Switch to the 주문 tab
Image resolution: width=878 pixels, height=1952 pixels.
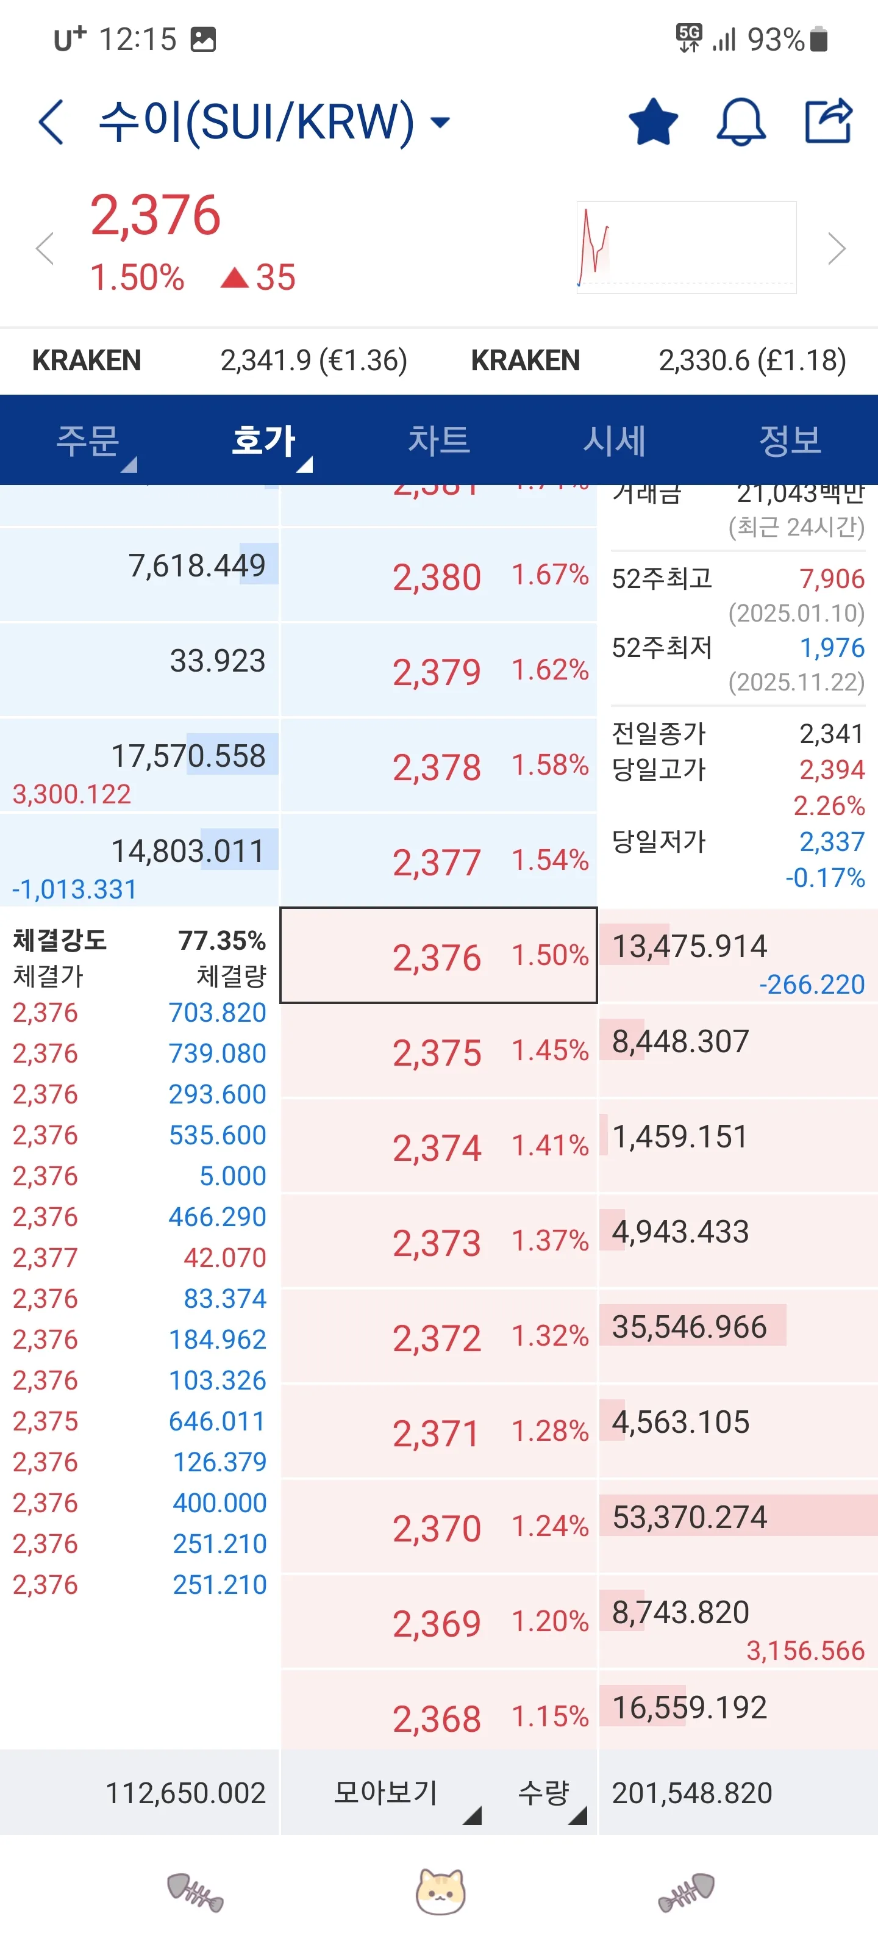88,440
